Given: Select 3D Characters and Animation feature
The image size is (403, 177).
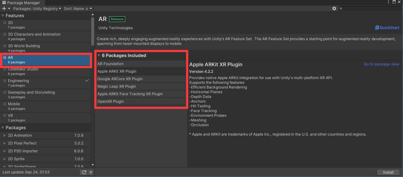Looking at the screenshot, I should click(x=45, y=37).
